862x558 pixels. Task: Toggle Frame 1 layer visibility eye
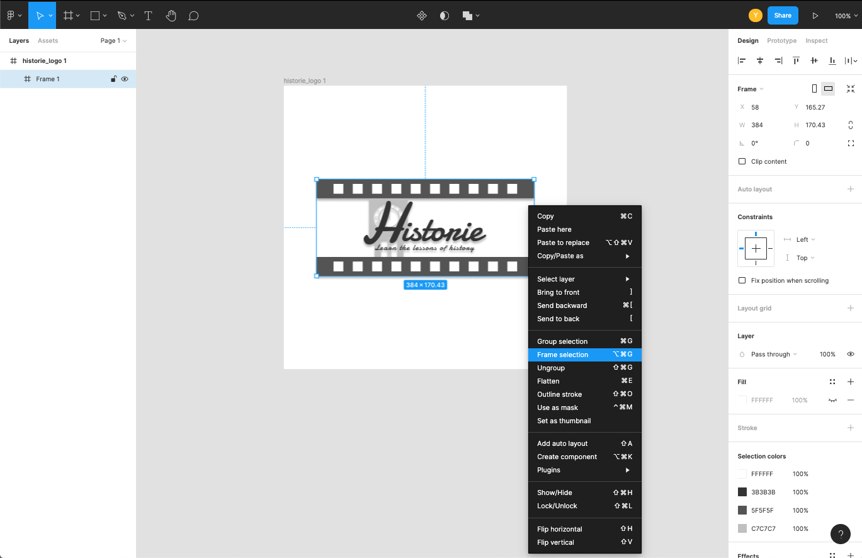(x=125, y=79)
